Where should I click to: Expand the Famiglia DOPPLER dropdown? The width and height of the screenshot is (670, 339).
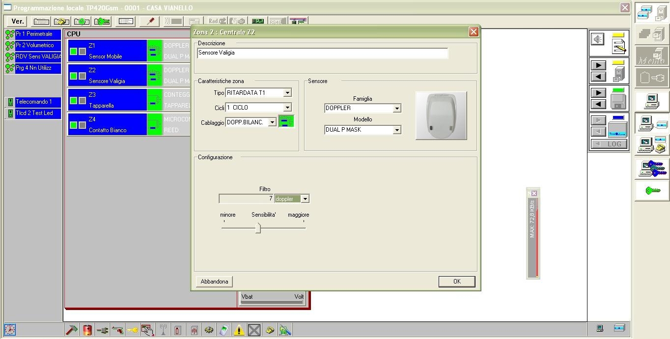[x=397, y=108]
